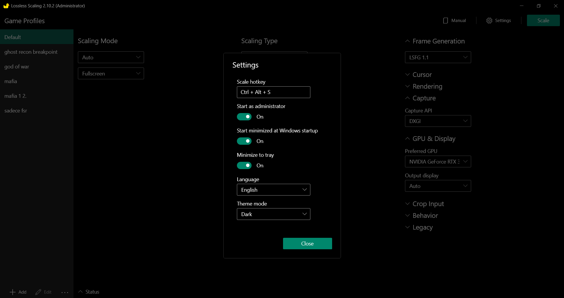Open the Language dropdown showing English

click(x=274, y=190)
